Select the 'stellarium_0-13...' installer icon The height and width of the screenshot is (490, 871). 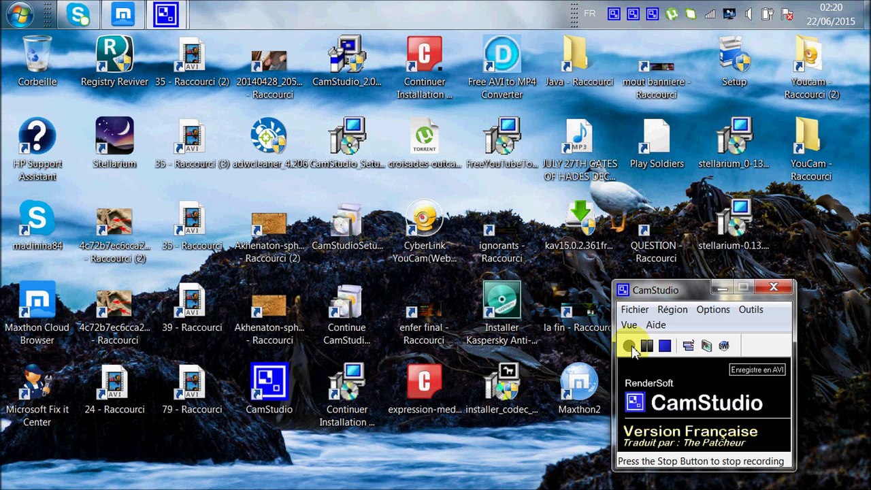click(734, 144)
